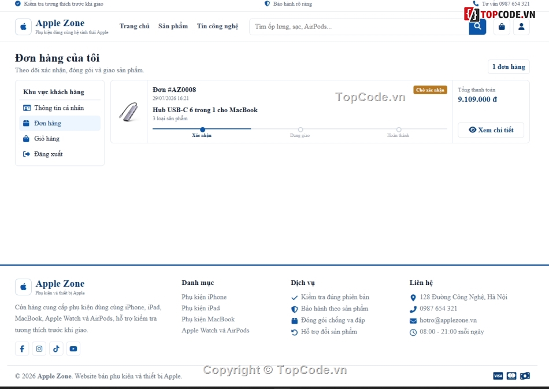Click the phone icon in Liên hệ footer
549x389 pixels.
click(413, 309)
